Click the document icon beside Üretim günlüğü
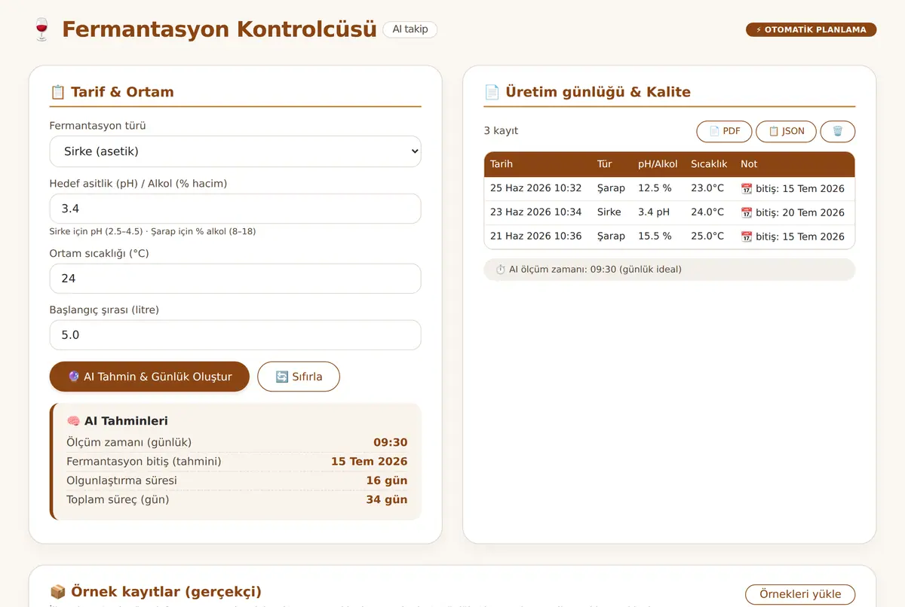Viewport: 905px width, 607px height. [492, 92]
